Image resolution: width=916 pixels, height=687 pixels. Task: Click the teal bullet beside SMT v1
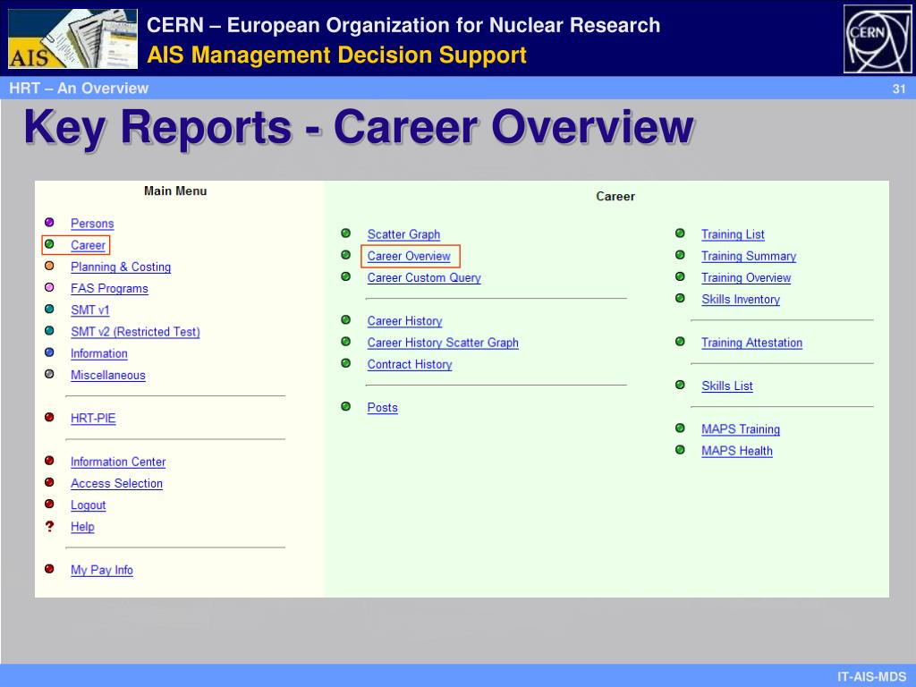[x=49, y=309]
